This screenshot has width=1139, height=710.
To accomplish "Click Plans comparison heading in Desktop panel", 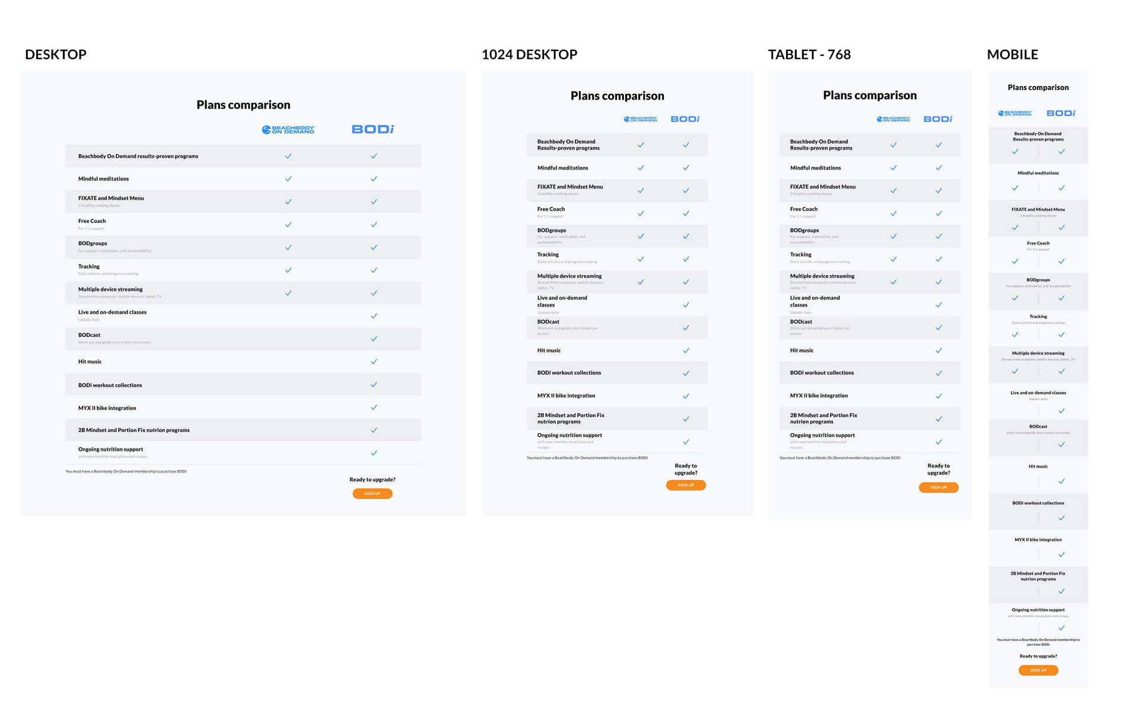I will coord(243,105).
